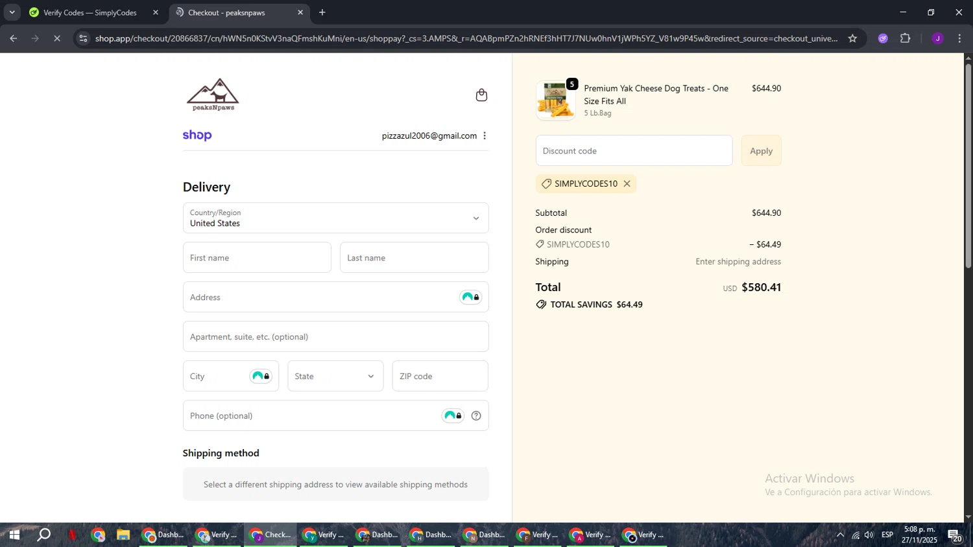973x547 pixels.
Task: Go back to previous page
Action: [x=14, y=38]
